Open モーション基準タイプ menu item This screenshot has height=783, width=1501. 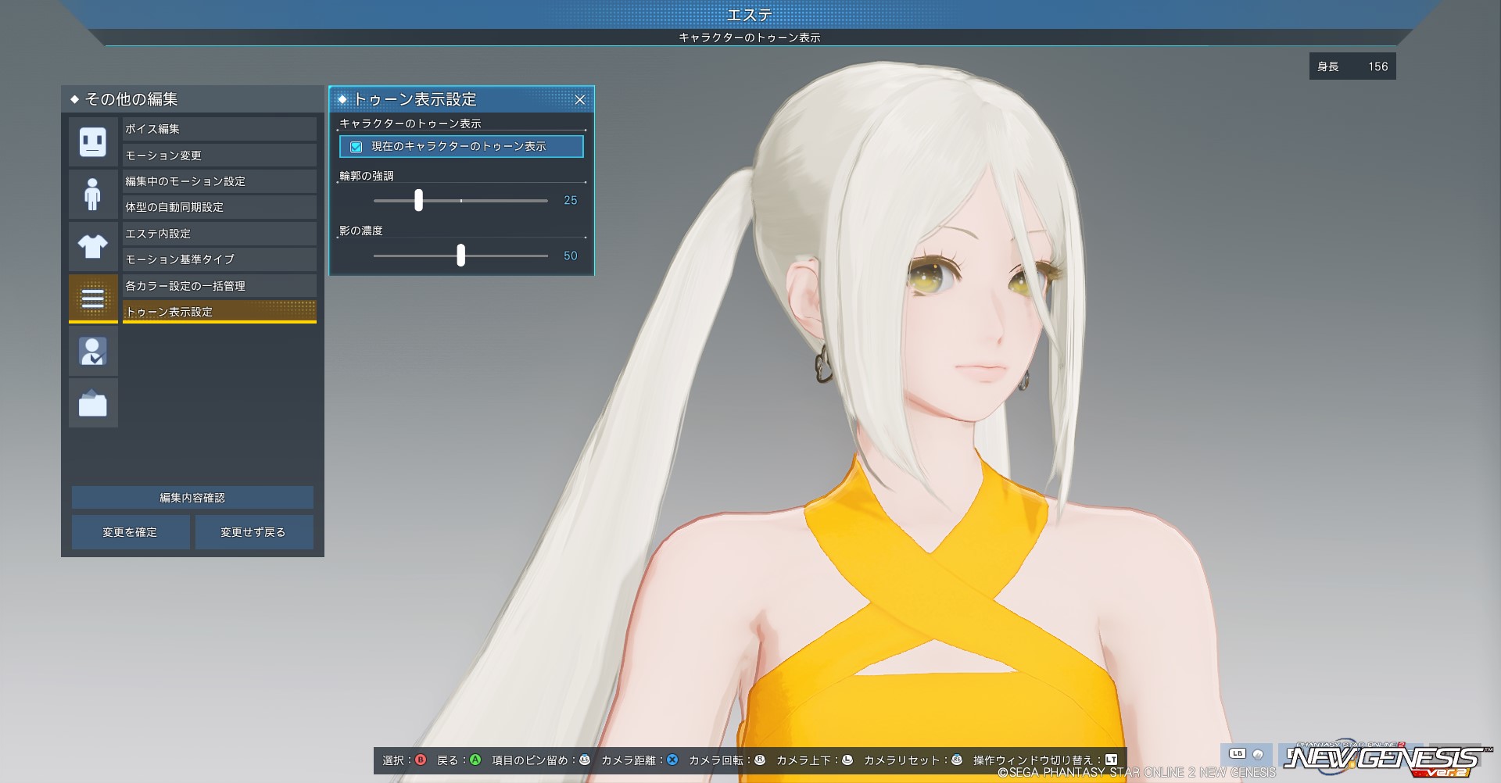(219, 259)
